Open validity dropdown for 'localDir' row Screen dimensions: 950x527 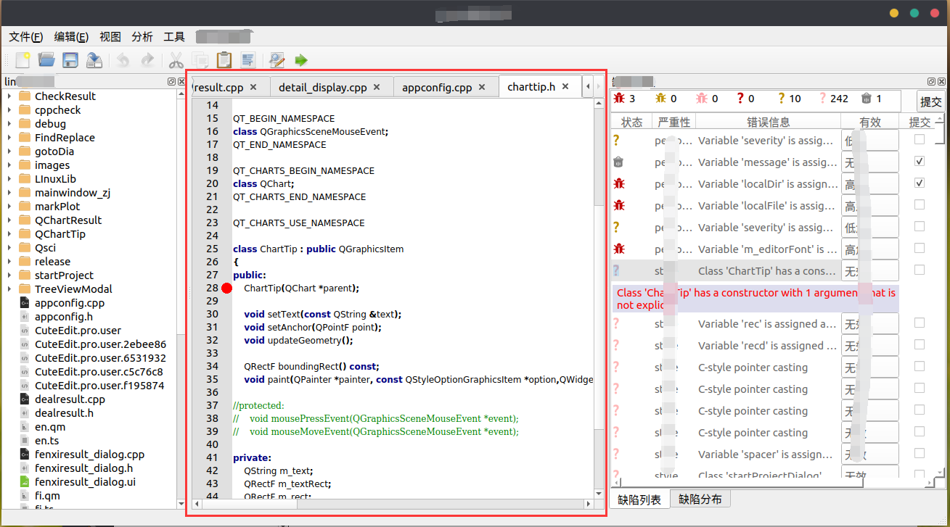[x=869, y=184]
